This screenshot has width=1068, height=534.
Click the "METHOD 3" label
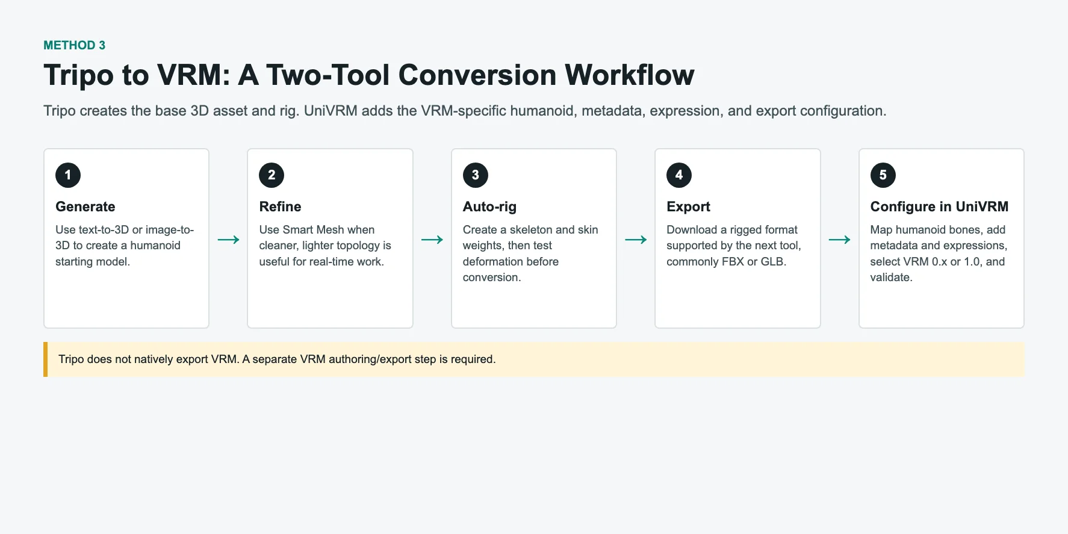74,45
